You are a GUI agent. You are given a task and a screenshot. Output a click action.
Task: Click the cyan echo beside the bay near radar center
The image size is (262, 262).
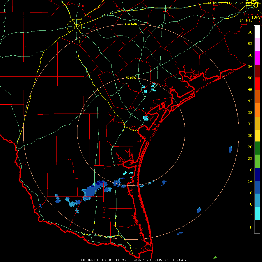coord(146,118)
